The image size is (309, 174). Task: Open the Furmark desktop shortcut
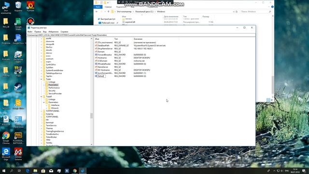coord(30,6)
